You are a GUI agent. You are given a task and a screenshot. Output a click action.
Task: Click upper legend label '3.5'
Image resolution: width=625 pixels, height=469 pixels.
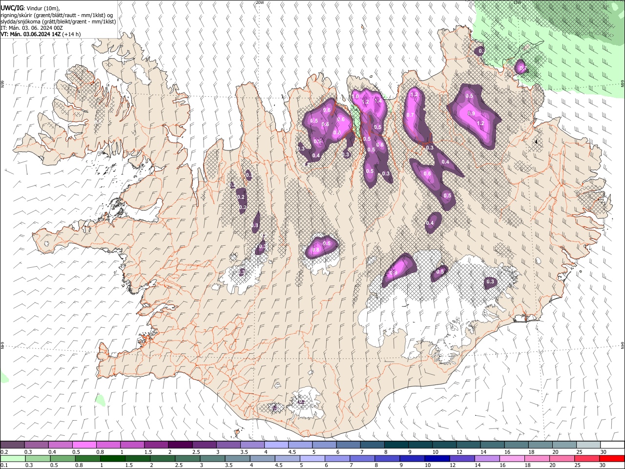(x=244, y=452)
